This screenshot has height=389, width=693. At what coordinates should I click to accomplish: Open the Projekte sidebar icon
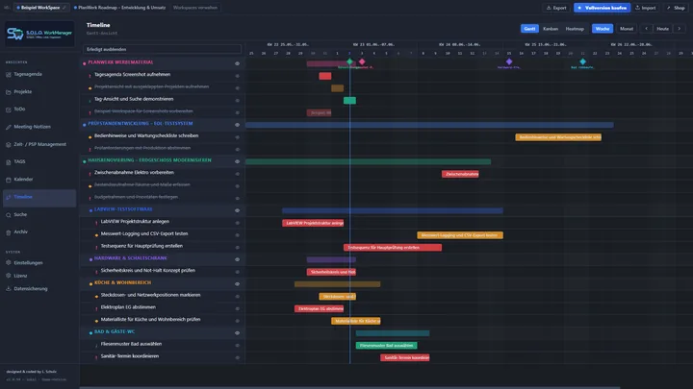[x=9, y=92]
